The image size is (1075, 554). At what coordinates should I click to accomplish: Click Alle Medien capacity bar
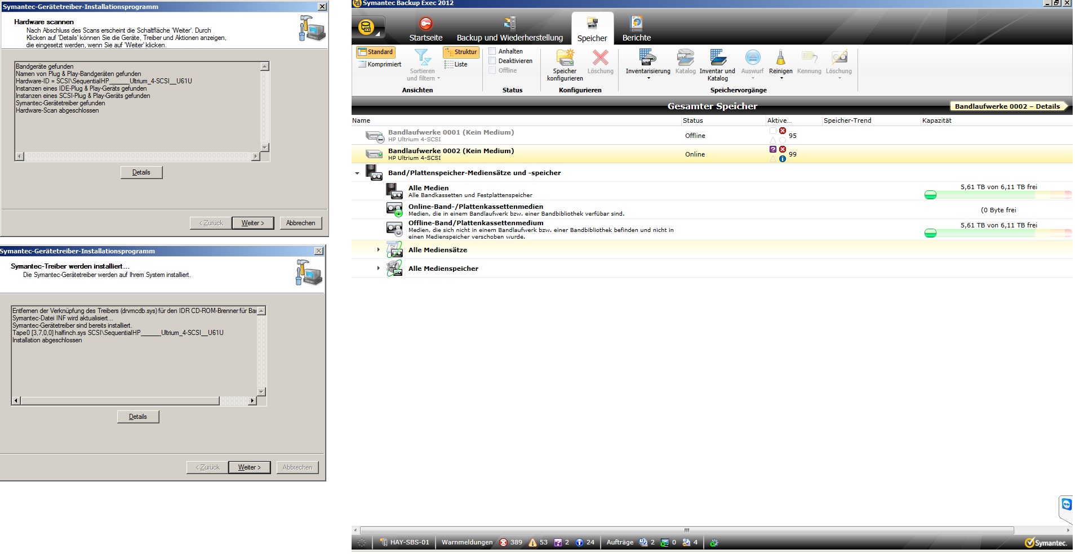point(998,195)
